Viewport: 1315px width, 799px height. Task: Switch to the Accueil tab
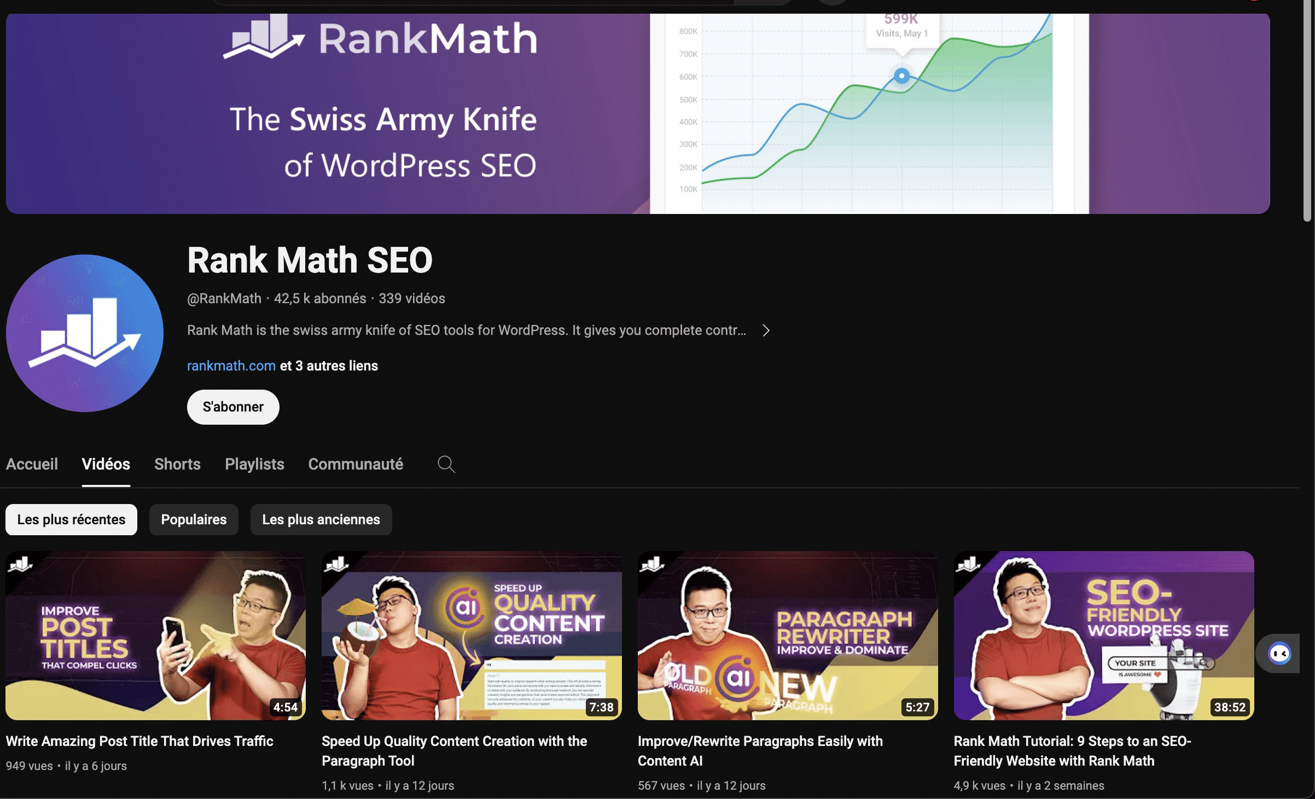click(32, 464)
